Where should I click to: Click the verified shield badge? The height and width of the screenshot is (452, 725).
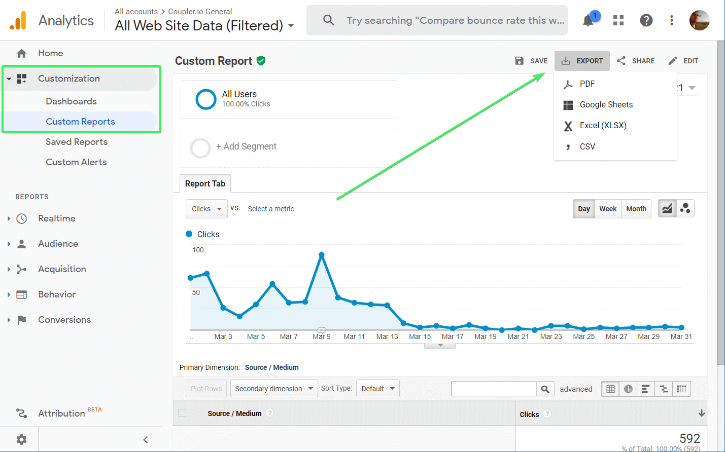[x=261, y=61]
